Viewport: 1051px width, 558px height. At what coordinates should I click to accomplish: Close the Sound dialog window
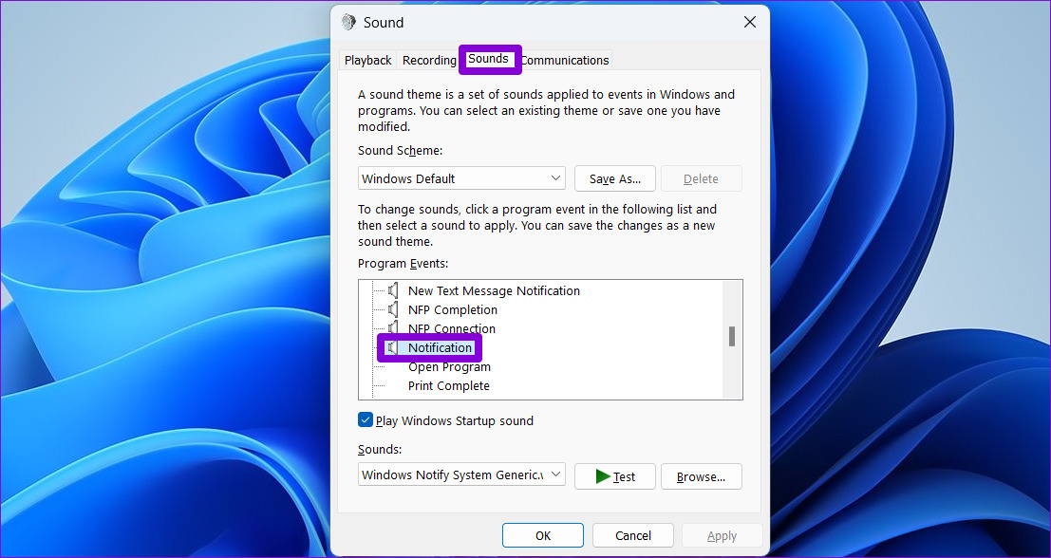(x=750, y=22)
